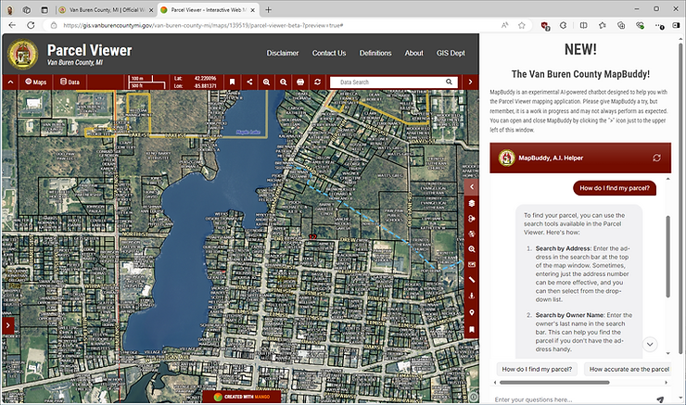The height and width of the screenshot is (405, 686).
Task: Open the Disclaimer page
Action: pyautogui.click(x=283, y=53)
